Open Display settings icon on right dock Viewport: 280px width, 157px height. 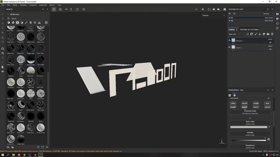[x=277, y=14]
